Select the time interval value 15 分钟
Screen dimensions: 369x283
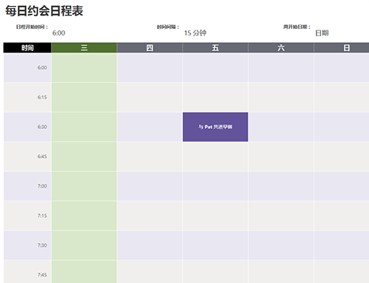click(x=195, y=33)
